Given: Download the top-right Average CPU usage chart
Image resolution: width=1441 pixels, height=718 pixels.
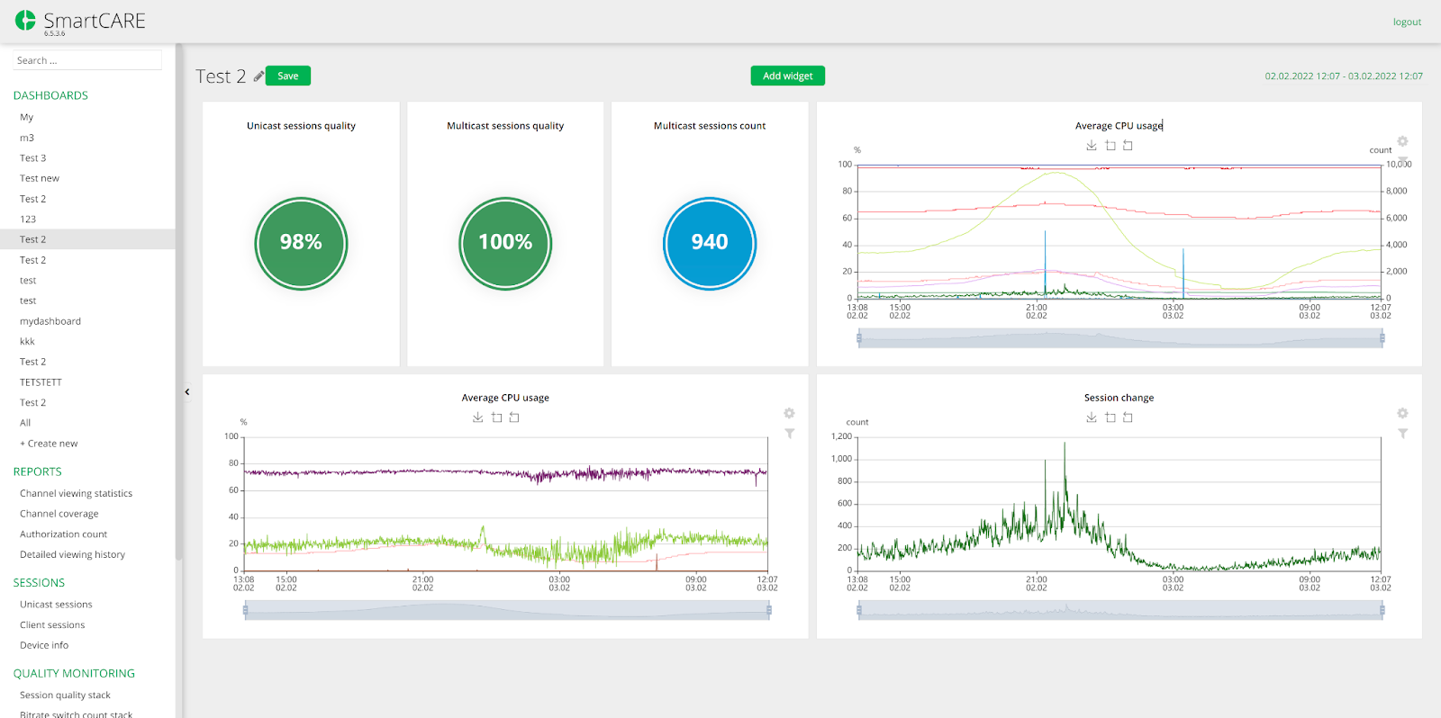Looking at the screenshot, I should [1092, 146].
